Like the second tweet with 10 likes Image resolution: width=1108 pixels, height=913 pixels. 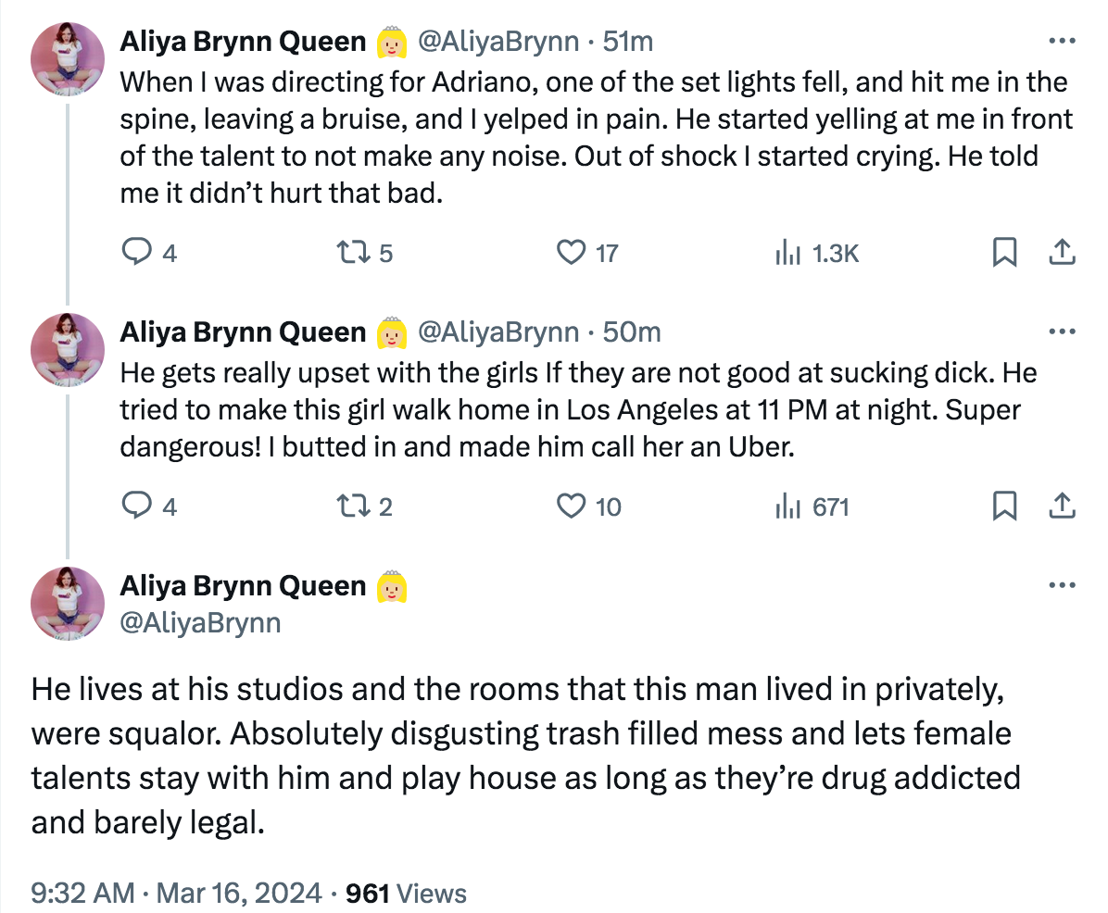(x=572, y=506)
